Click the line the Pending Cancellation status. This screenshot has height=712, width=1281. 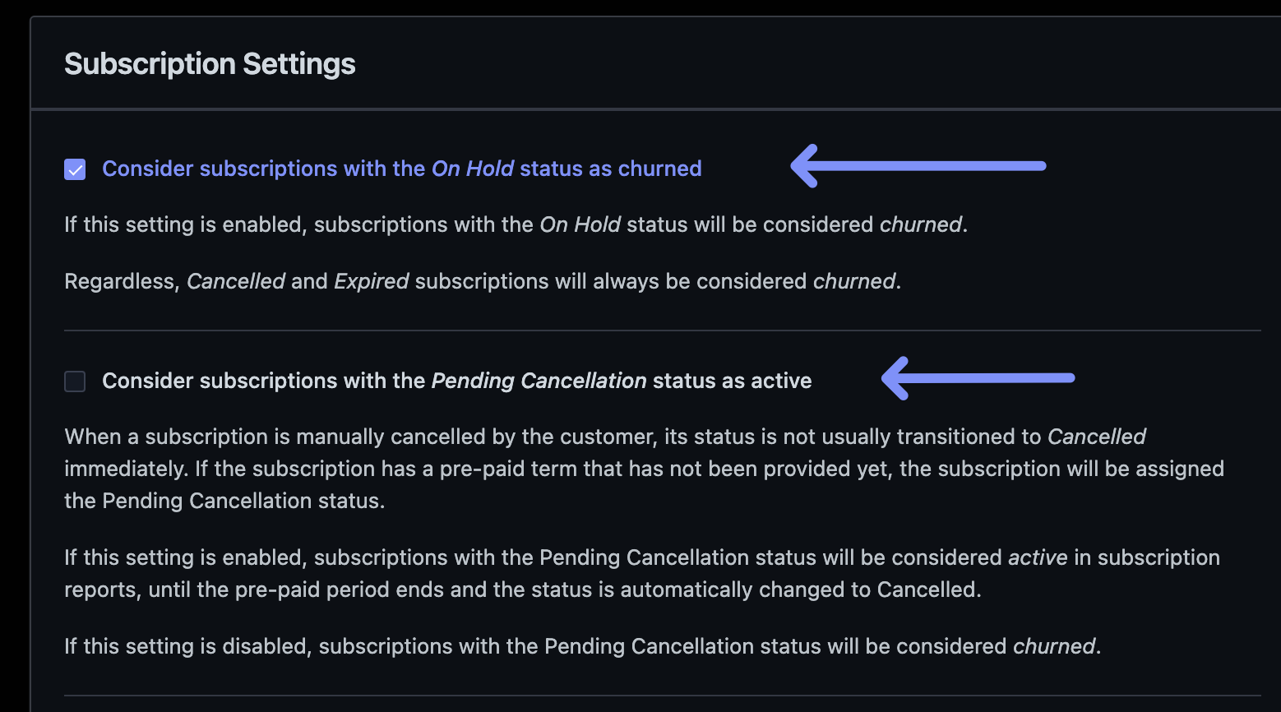pyautogui.click(x=224, y=501)
